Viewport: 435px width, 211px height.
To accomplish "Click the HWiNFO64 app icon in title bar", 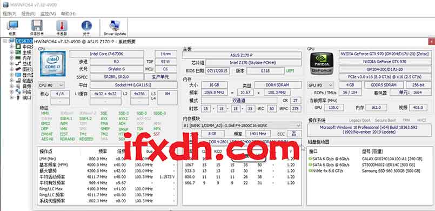I will (x=5, y=5).
